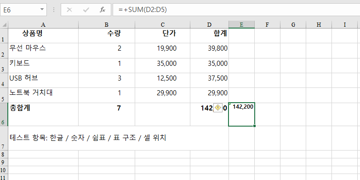Click unit price 19,900
Viewport: 360px width, 180px height.
coord(163,51)
